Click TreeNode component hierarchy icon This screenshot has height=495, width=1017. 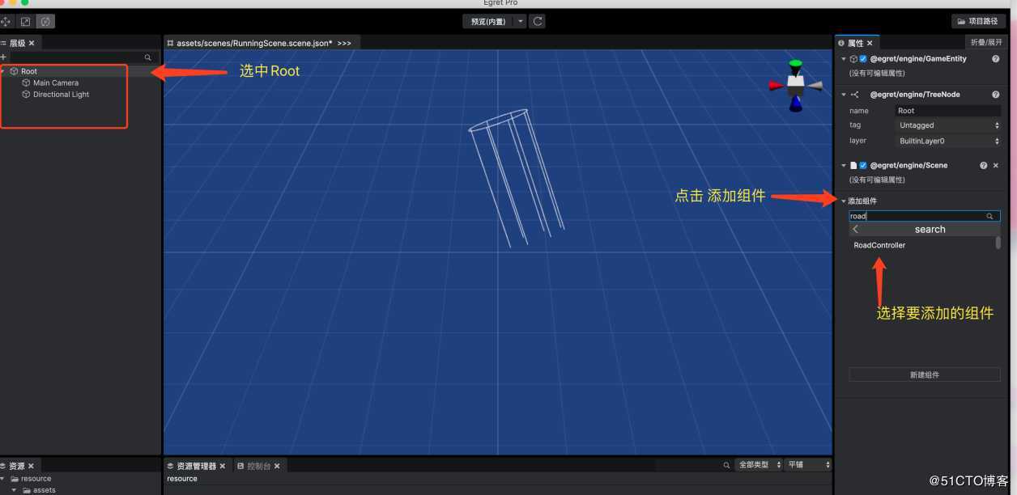[x=854, y=95]
